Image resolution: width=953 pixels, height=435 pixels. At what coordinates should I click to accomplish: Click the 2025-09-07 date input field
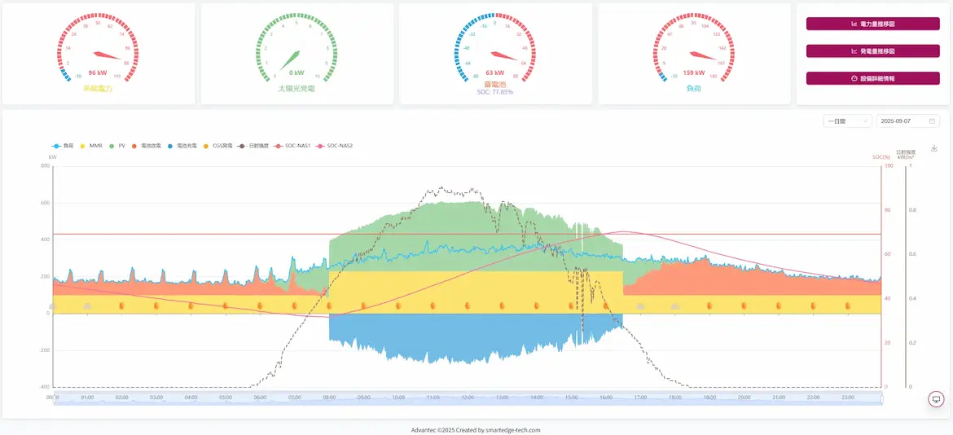[x=900, y=121]
